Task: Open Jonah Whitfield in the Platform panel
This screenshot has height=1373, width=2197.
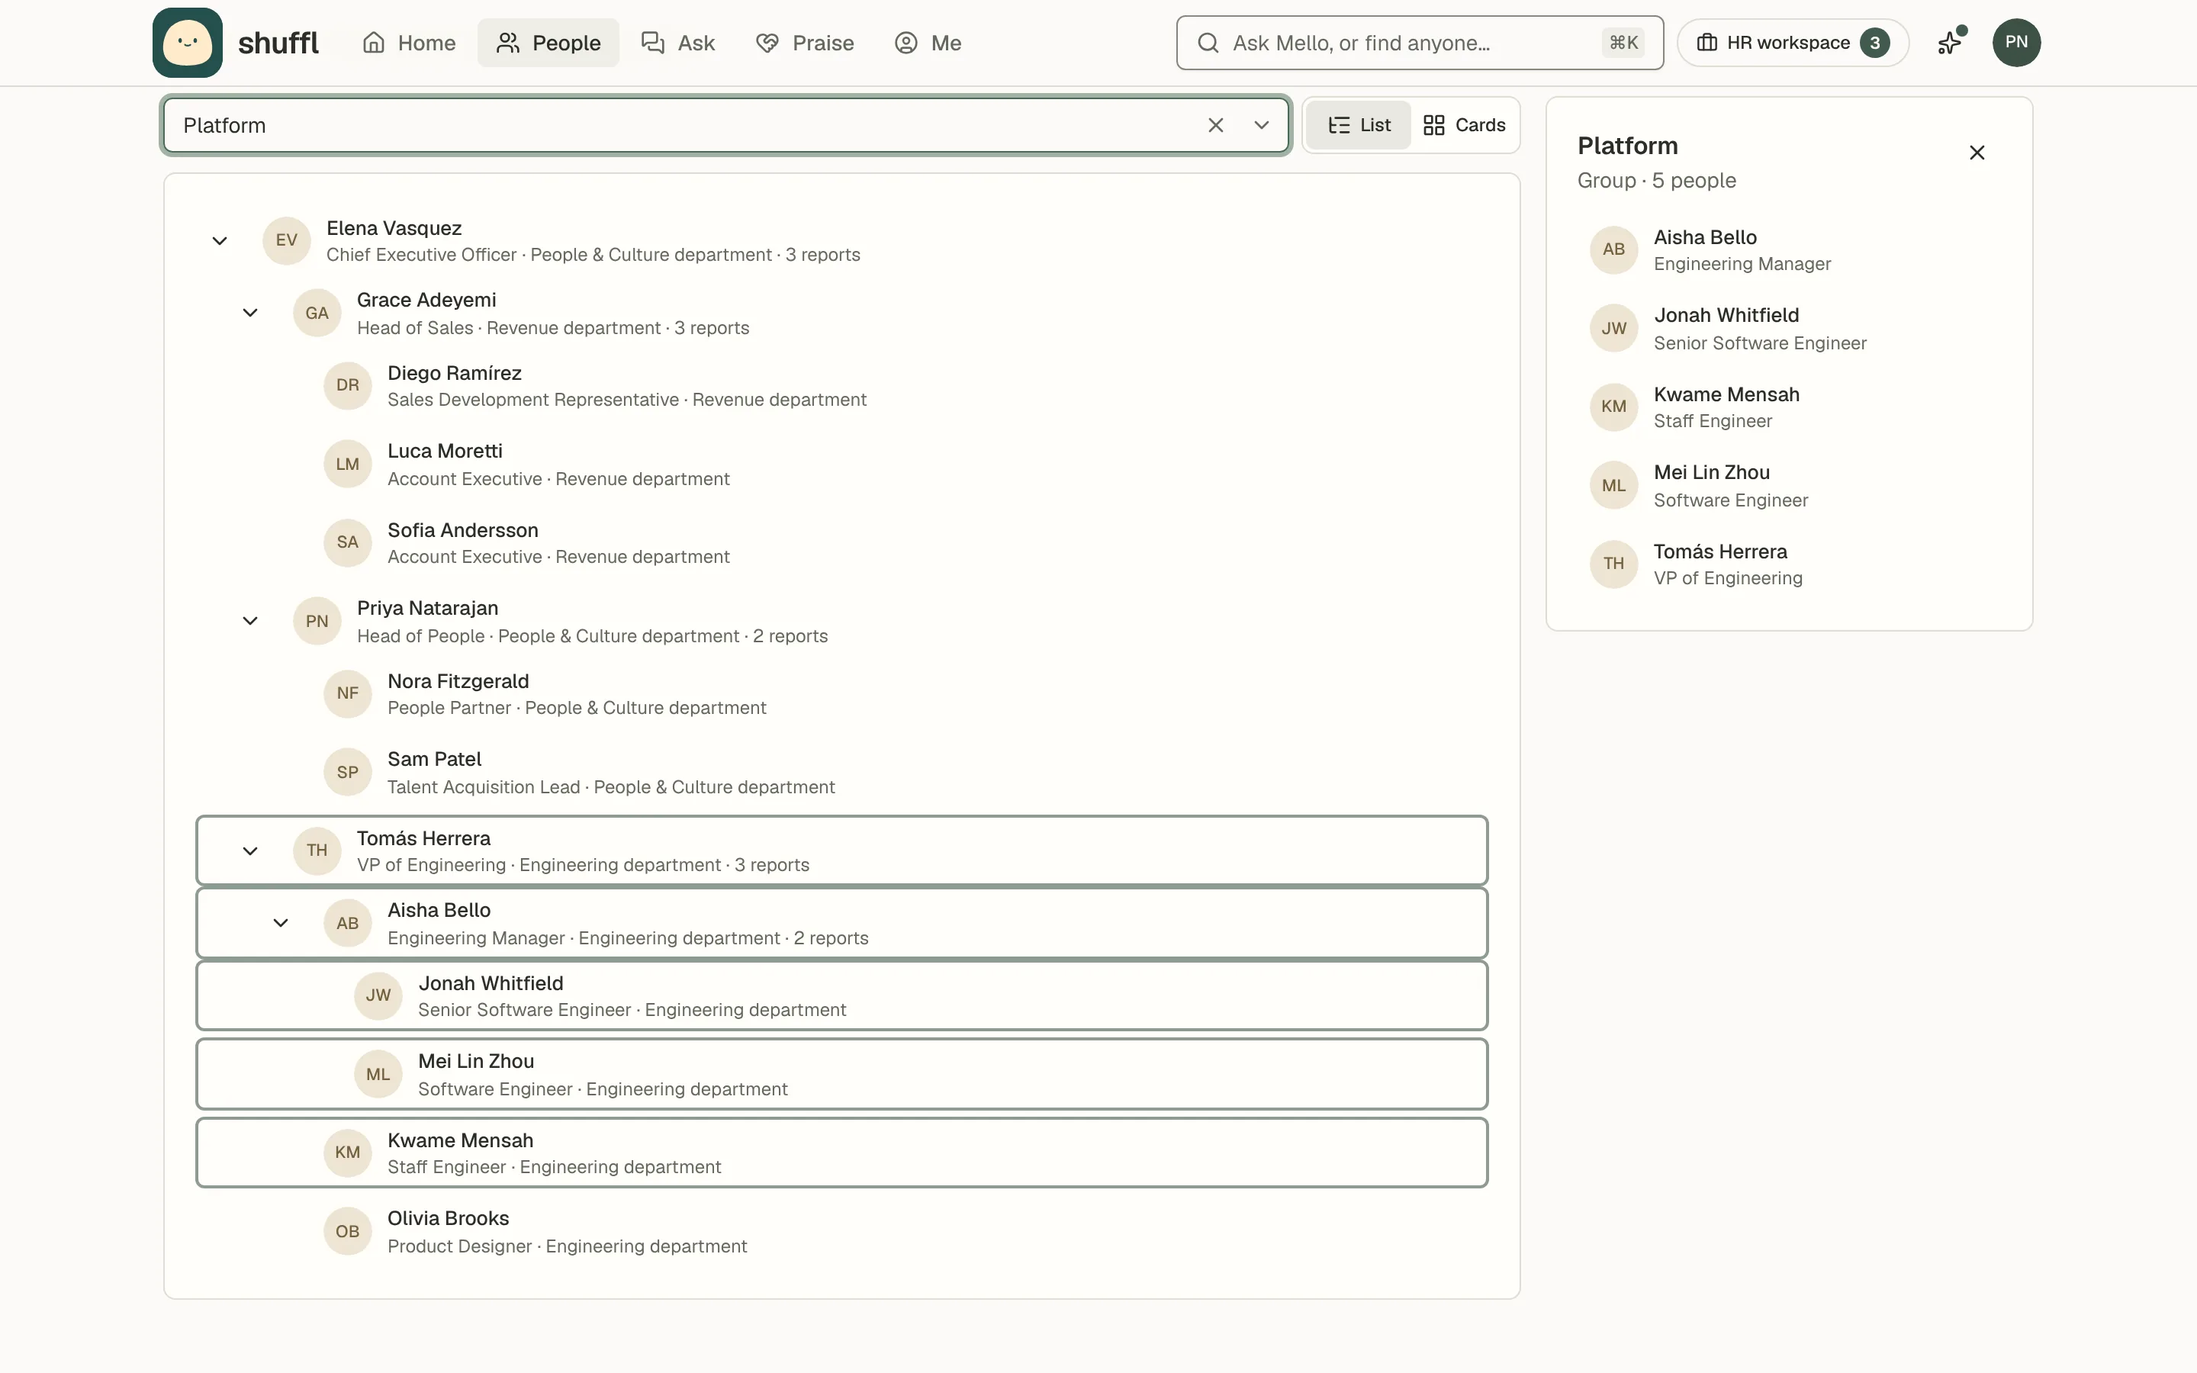Action: coord(1788,329)
